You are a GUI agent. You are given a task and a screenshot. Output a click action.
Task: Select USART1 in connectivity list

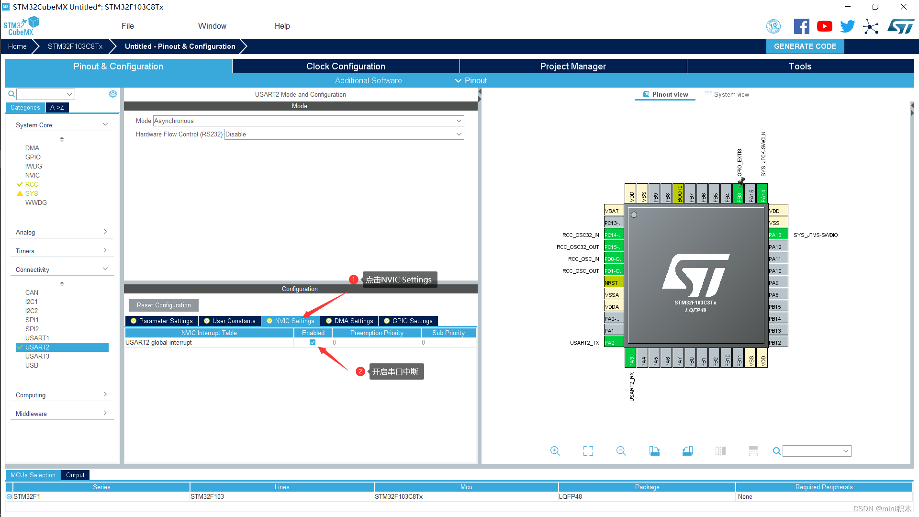click(x=37, y=337)
